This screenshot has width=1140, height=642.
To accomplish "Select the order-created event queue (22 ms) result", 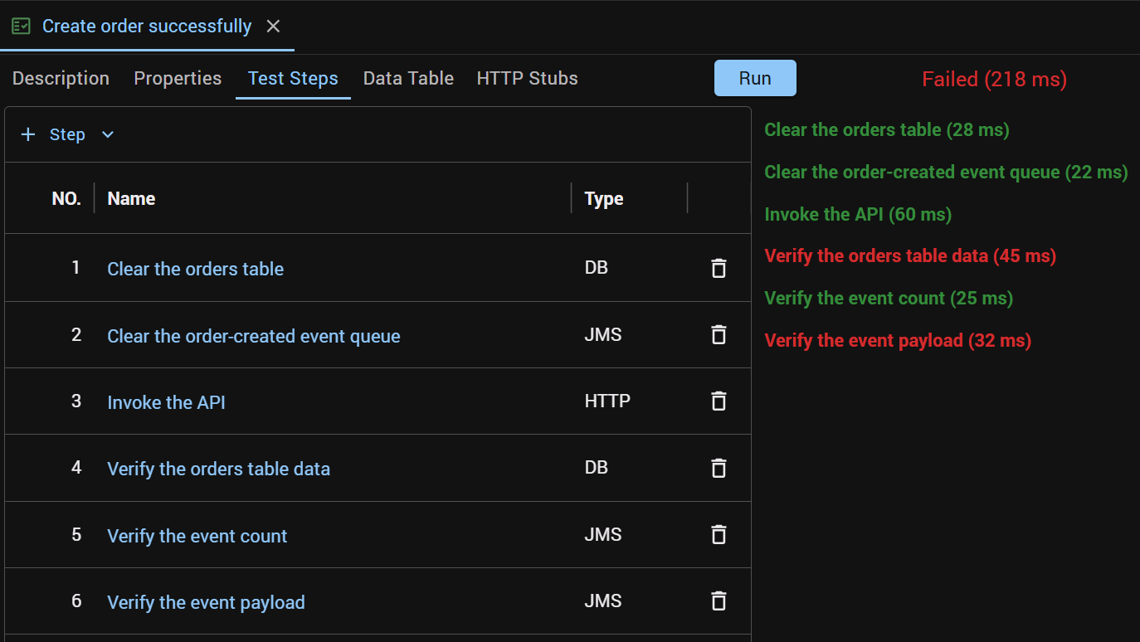I will pyautogui.click(x=946, y=172).
